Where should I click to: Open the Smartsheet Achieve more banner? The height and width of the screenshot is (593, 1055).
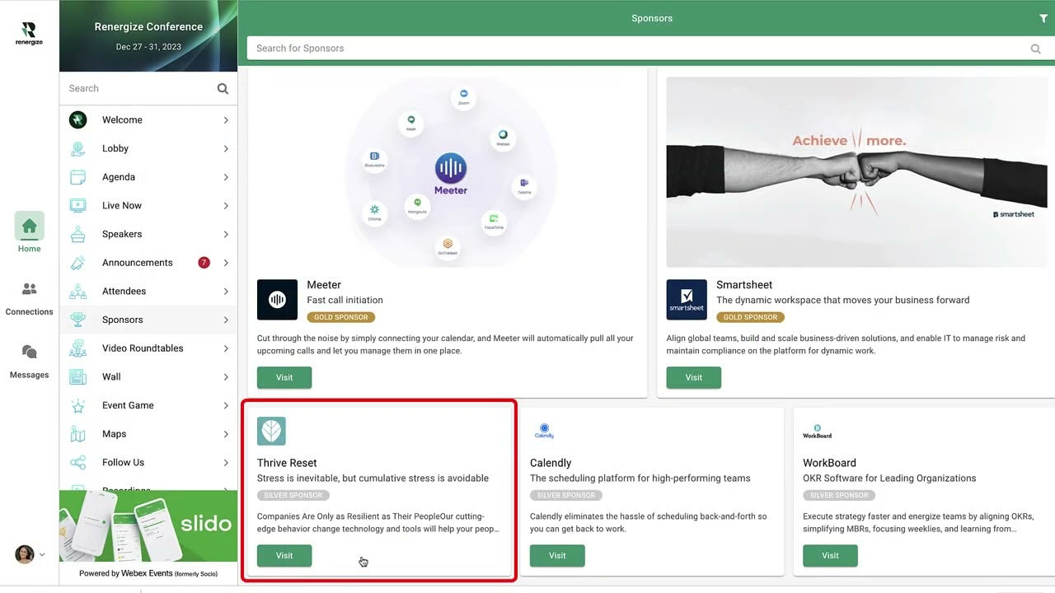pyautogui.click(x=856, y=172)
